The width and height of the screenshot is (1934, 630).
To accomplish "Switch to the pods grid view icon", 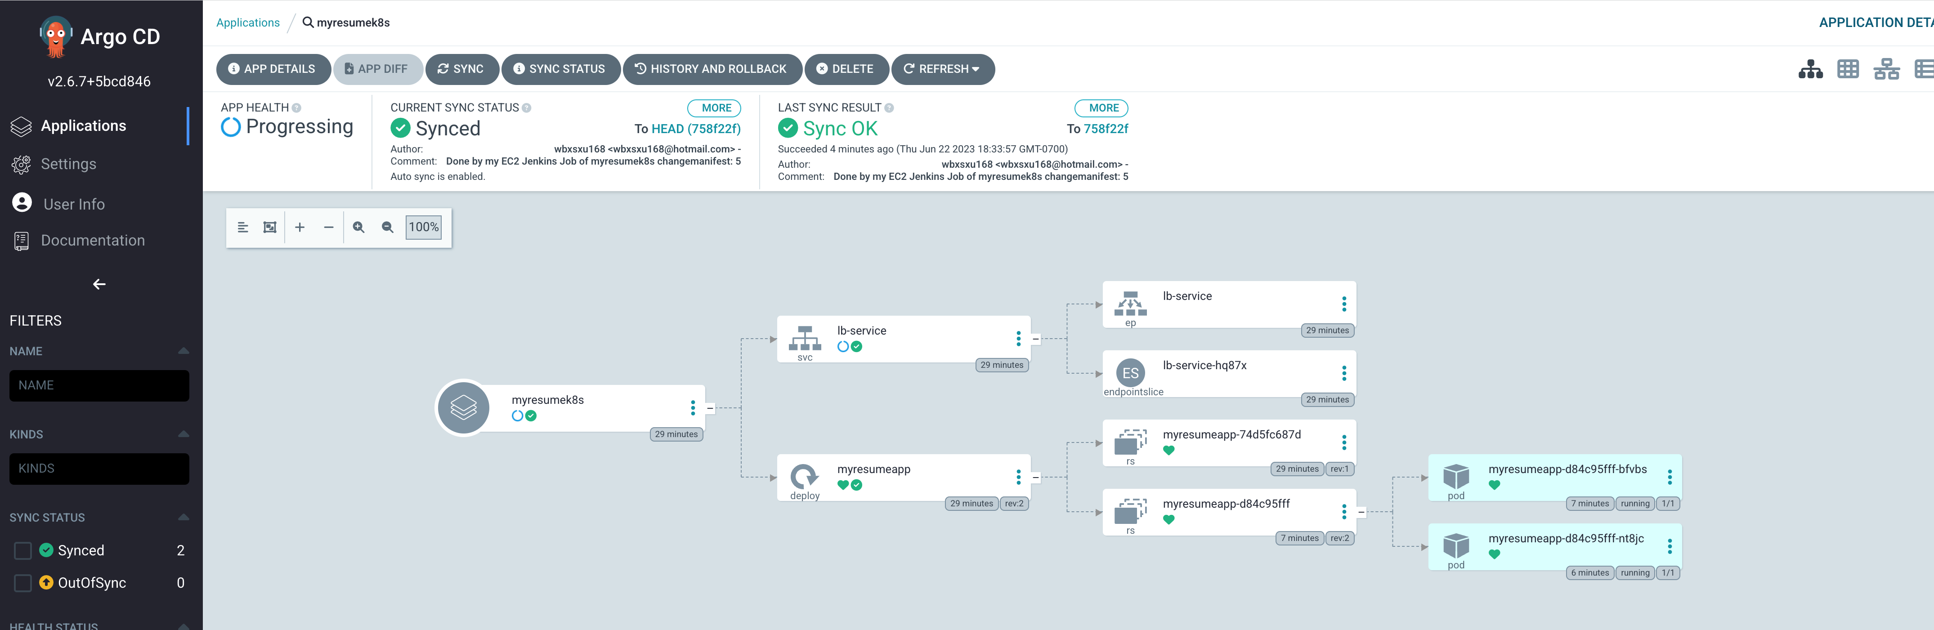I will click(x=1848, y=69).
